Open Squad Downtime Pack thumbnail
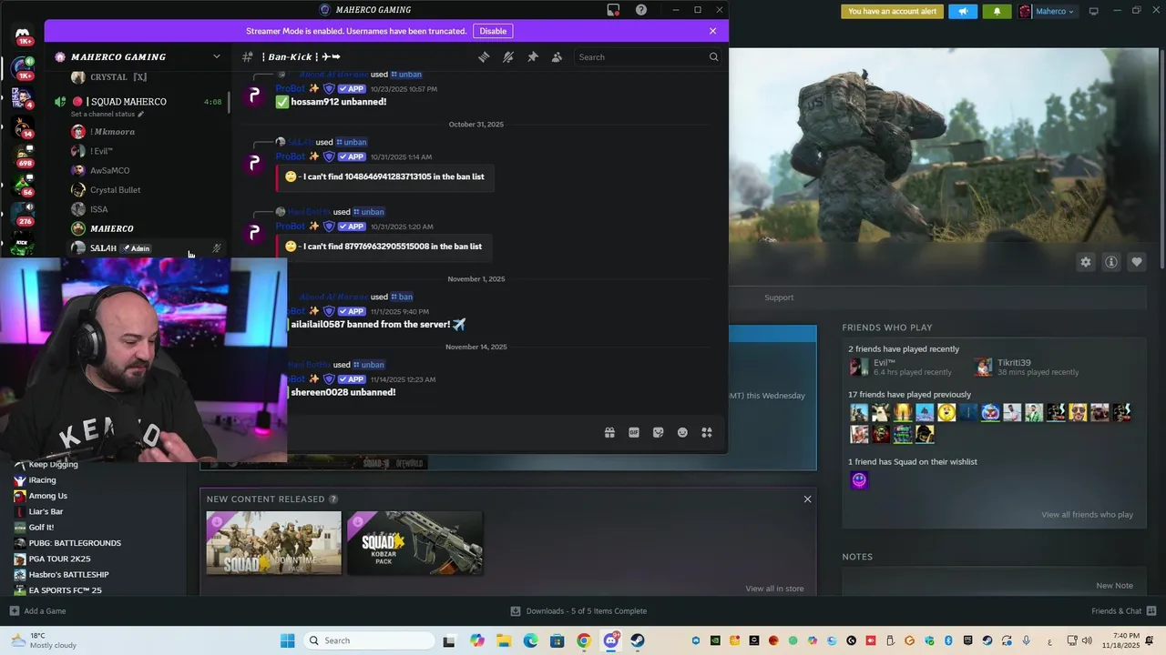Viewport: 1166px width, 655px height. tap(273, 543)
